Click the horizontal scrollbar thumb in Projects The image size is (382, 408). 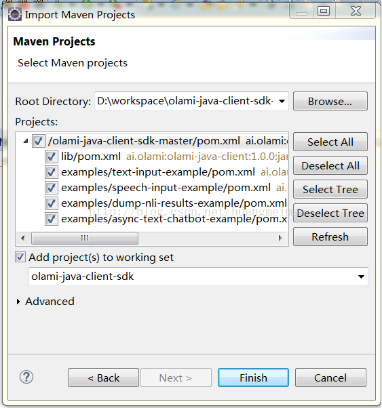pyautogui.click(x=85, y=238)
